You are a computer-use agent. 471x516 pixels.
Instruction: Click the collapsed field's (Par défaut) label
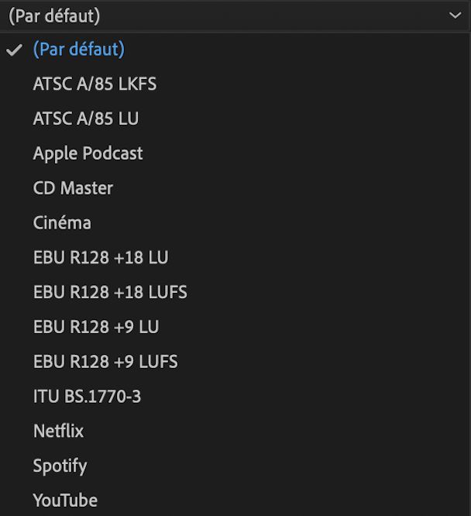pyautogui.click(x=54, y=15)
